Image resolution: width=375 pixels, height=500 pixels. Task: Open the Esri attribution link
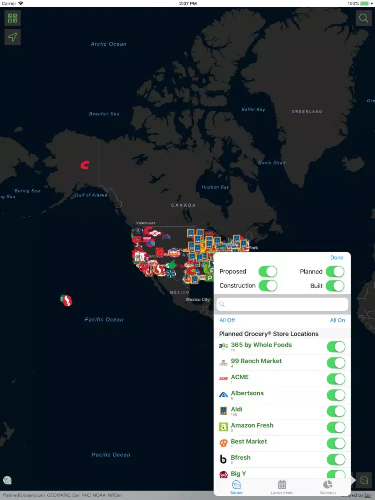tap(367, 495)
